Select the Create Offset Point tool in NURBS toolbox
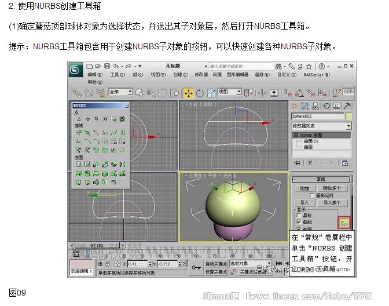Screen dimensions: 389x306 87,119
